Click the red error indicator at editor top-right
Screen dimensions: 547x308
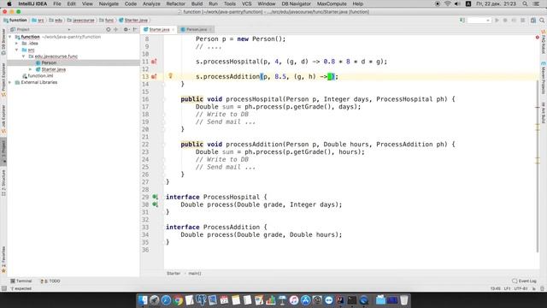(x=538, y=37)
